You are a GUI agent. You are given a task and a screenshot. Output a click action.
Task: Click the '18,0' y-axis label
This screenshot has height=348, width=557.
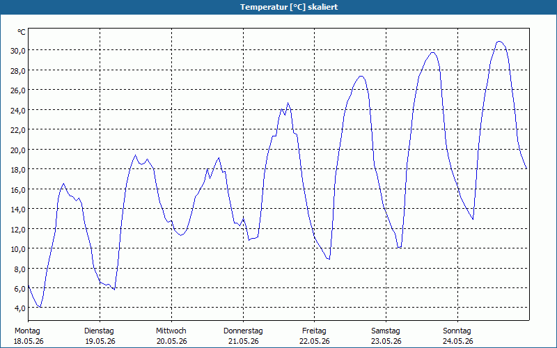[18, 169]
